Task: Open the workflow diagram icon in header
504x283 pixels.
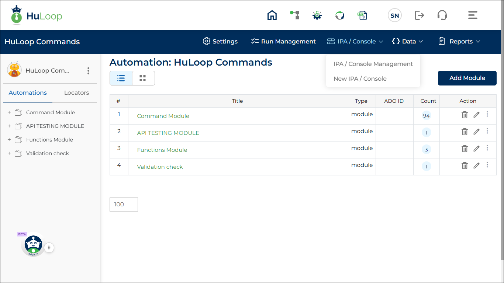Action: (x=294, y=15)
